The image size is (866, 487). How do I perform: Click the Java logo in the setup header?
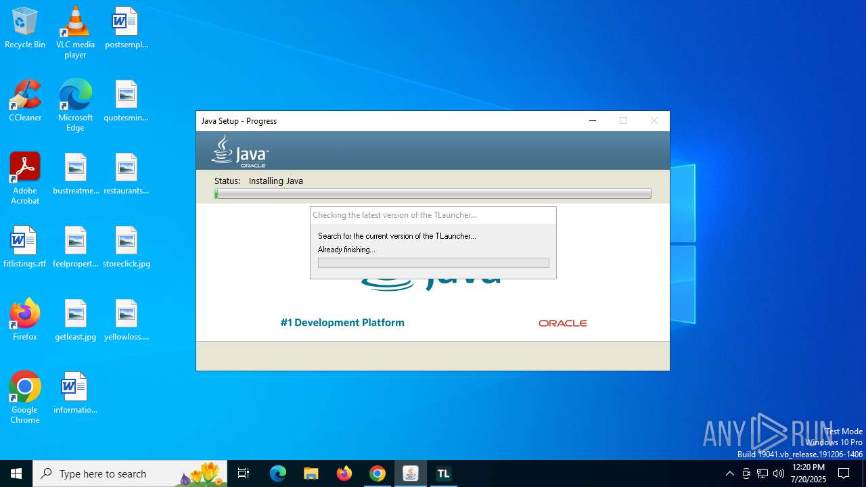240,151
